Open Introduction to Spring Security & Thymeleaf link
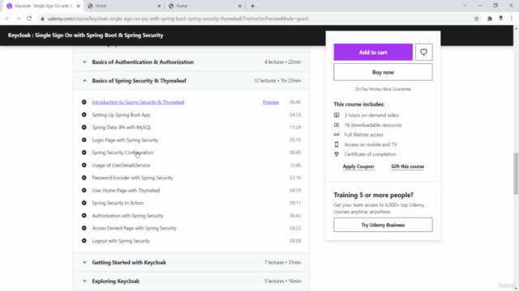 click(138, 103)
